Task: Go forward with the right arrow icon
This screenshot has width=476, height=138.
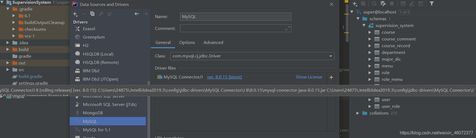Action: click(146, 14)
